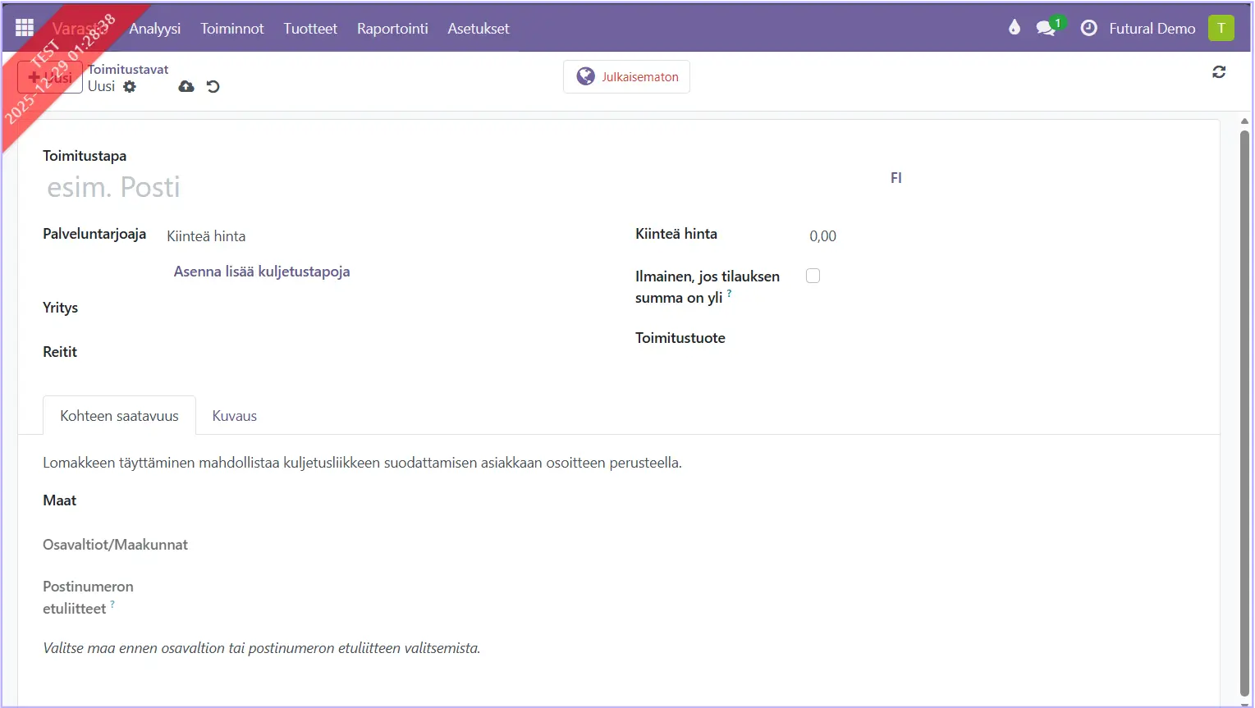Click the Toimitustavat breadcrumb link
Screen dimensions: 1255x708
[128, 69]
